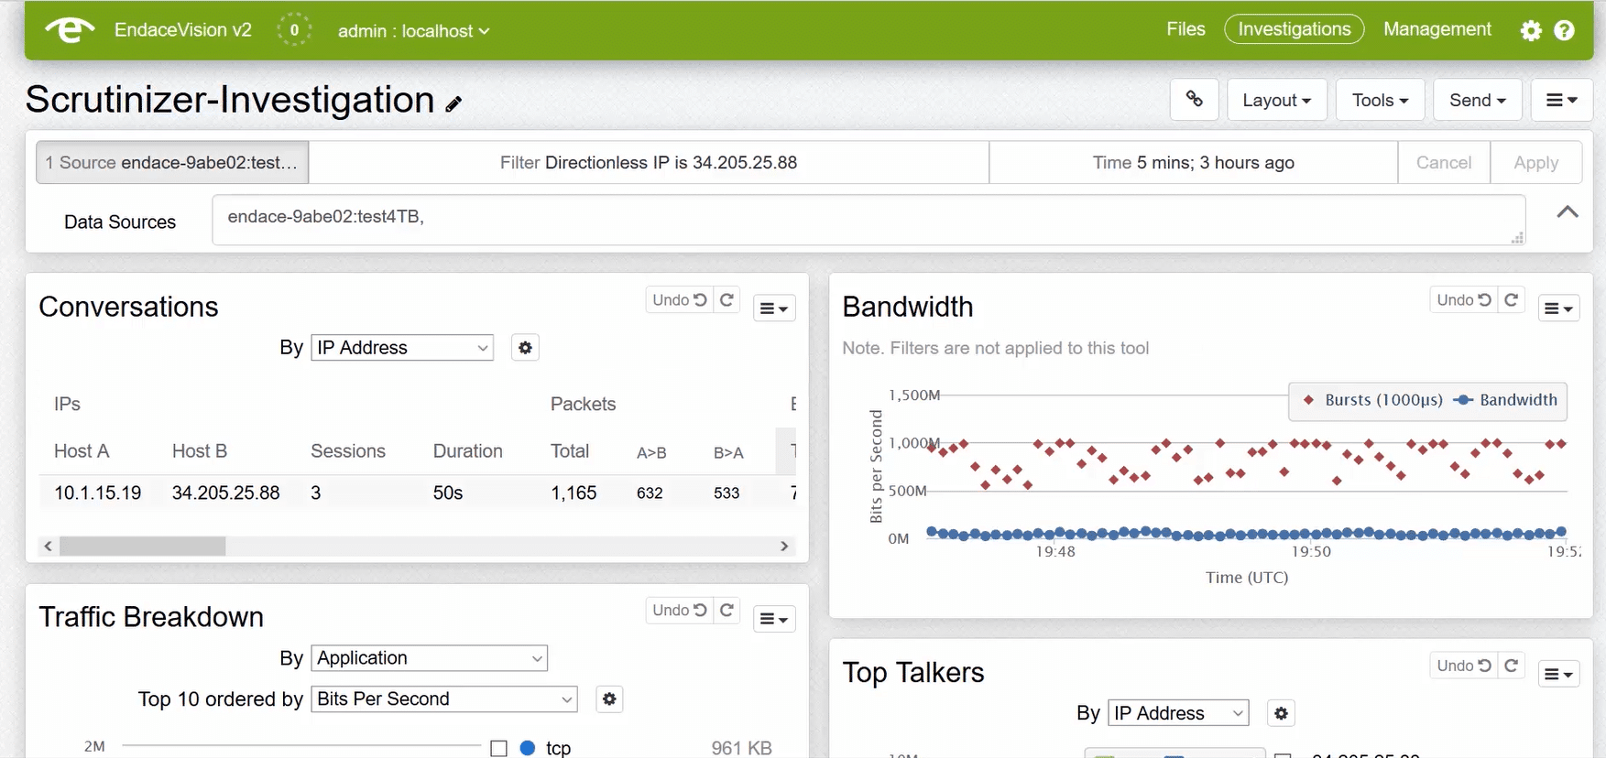Refresh the Conversations panel
1606x758 pixels.
point(727,299)
